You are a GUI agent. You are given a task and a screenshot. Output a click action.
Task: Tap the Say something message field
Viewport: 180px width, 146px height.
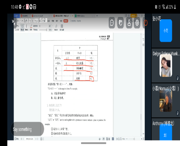tap(27, 129)
